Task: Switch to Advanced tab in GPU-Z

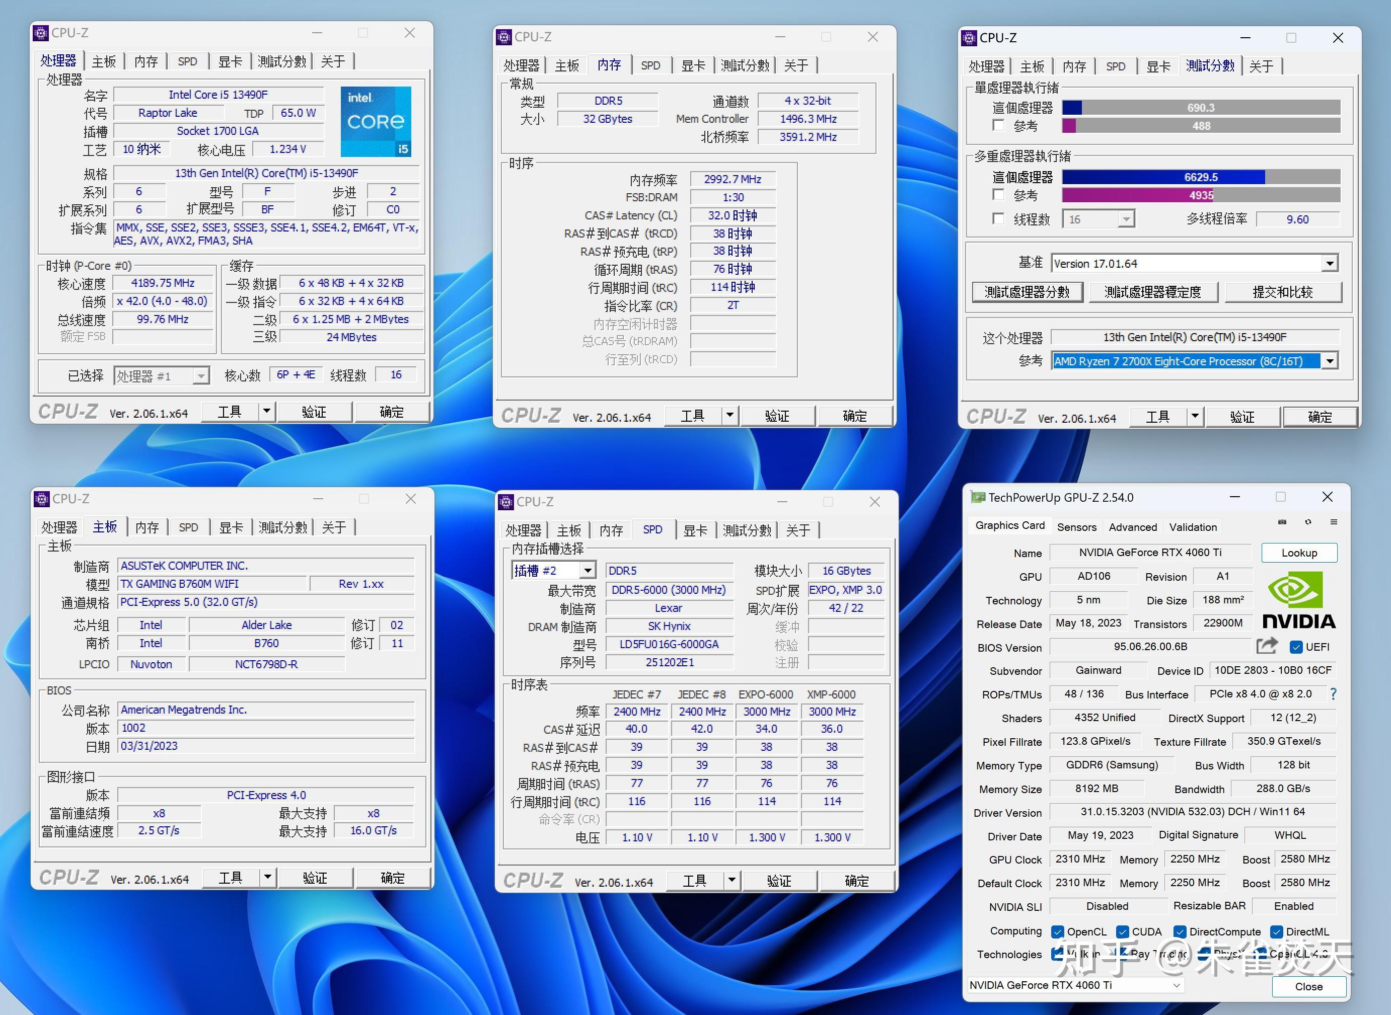Action: 1133,526
